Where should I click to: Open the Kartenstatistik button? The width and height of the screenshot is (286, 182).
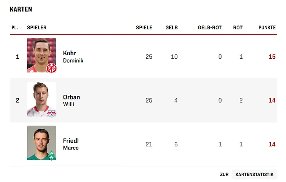click(254, 174)
